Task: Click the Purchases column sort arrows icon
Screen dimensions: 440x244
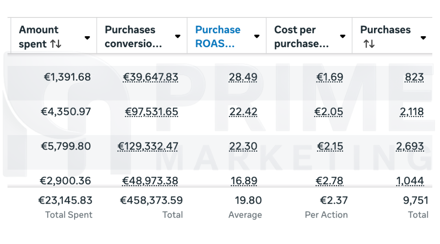Action: pyautogui.click(x=369, y=44)
